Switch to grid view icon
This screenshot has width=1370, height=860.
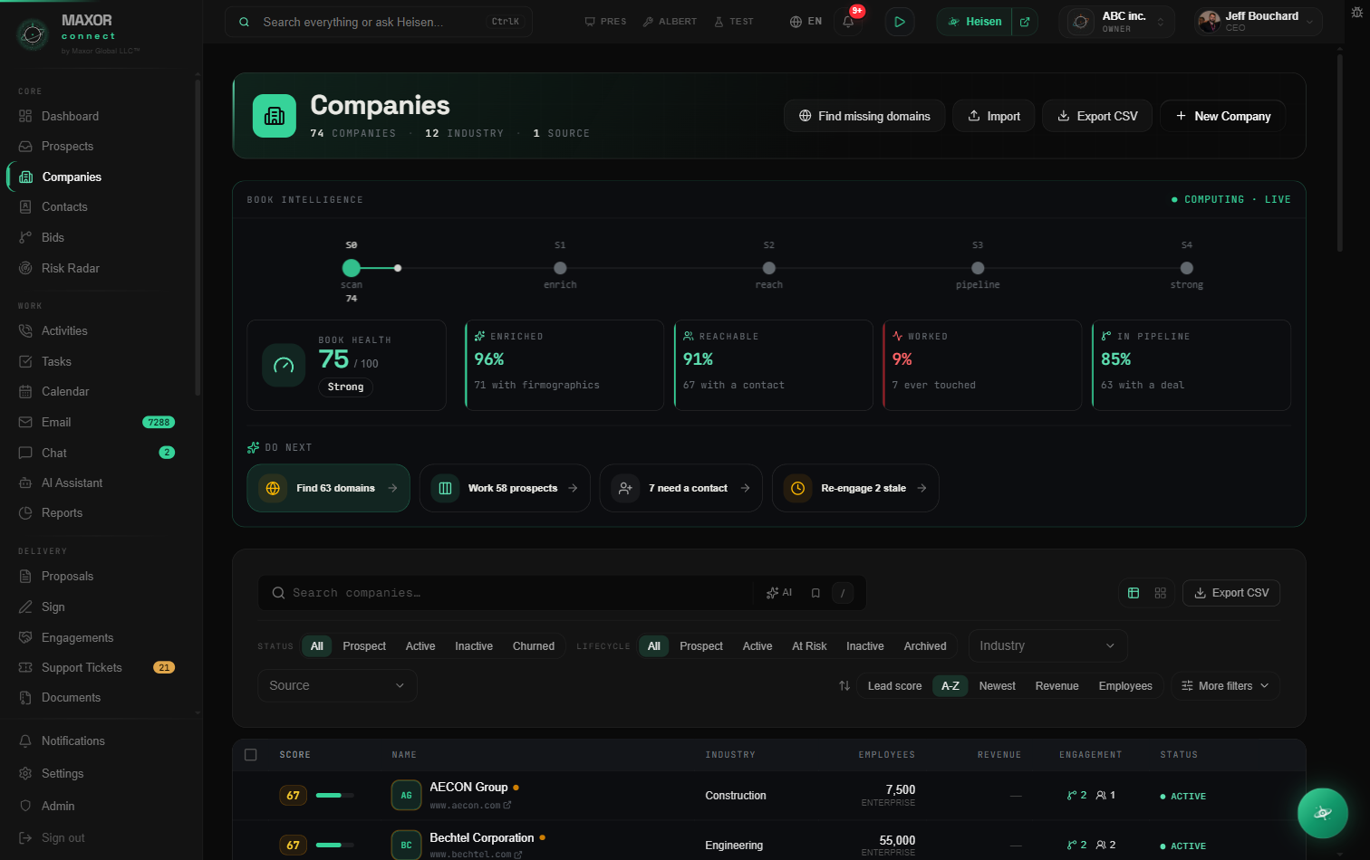tap(1161, 593)
